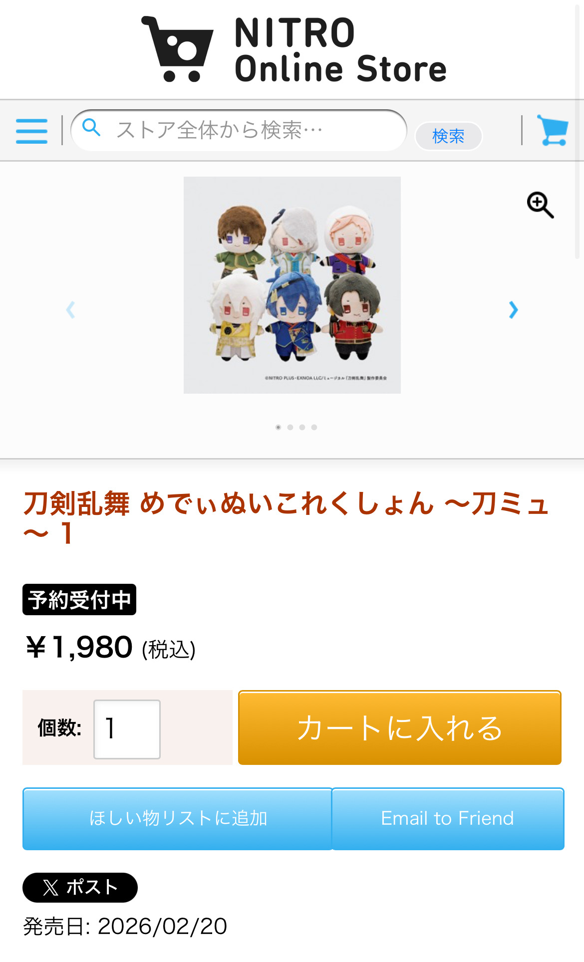584x962 pixels.
Task: Share via X ポスト button
Action: coord(80,887)
